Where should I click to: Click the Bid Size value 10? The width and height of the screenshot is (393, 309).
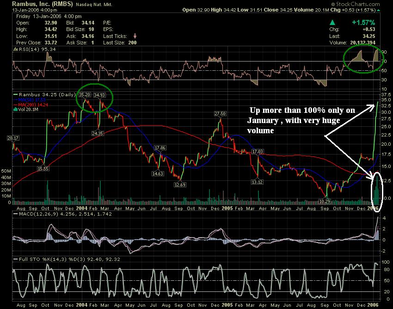[x=91, y=29]
